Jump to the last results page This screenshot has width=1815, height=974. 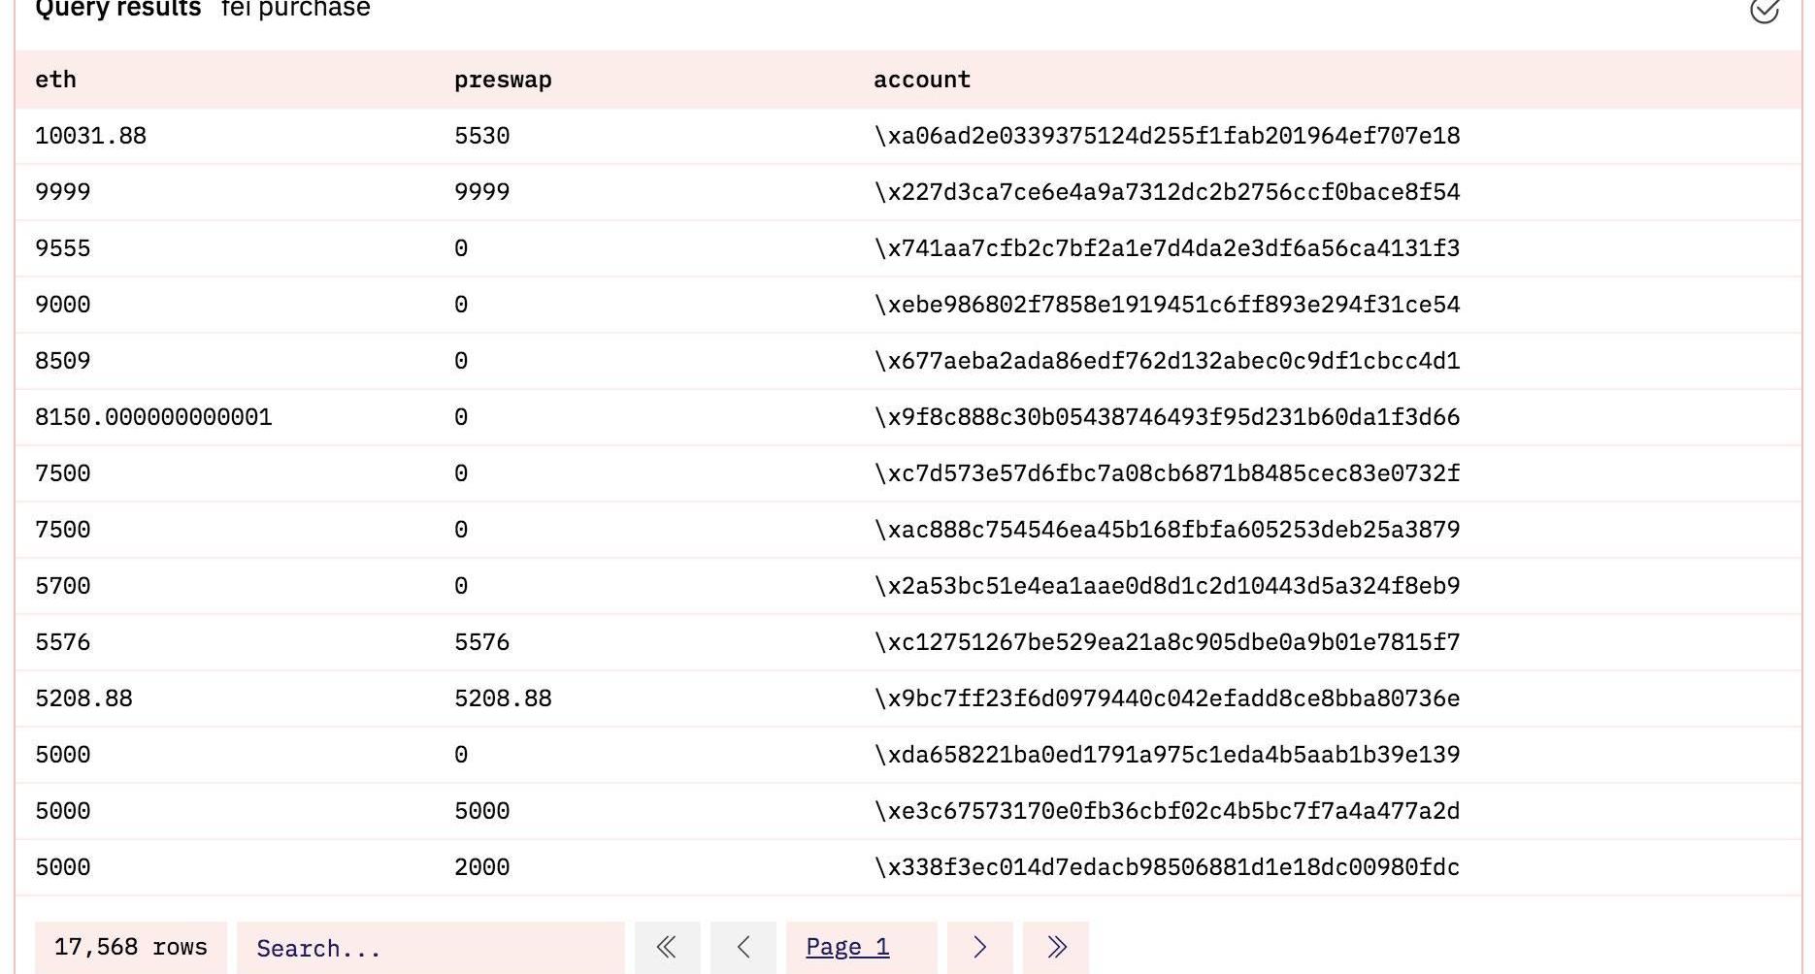[1056, 947]
